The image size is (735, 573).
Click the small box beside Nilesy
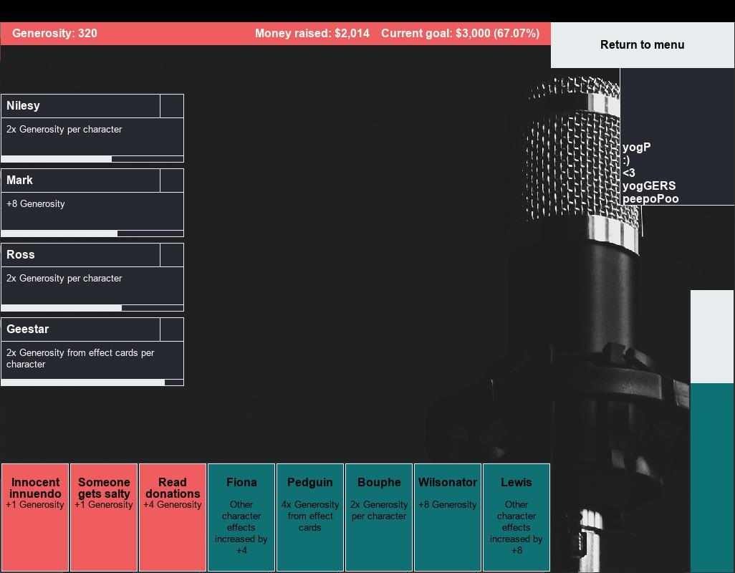[172, 106]
